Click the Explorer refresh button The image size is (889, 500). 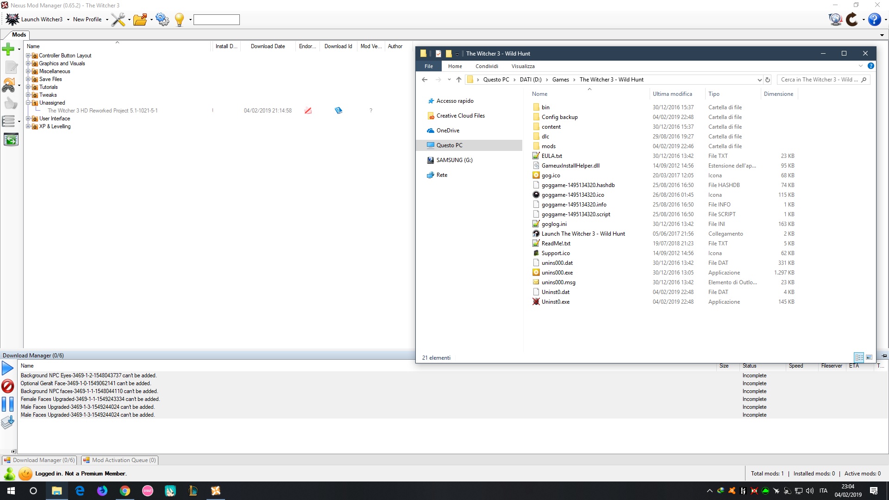(x=768, y=80)
